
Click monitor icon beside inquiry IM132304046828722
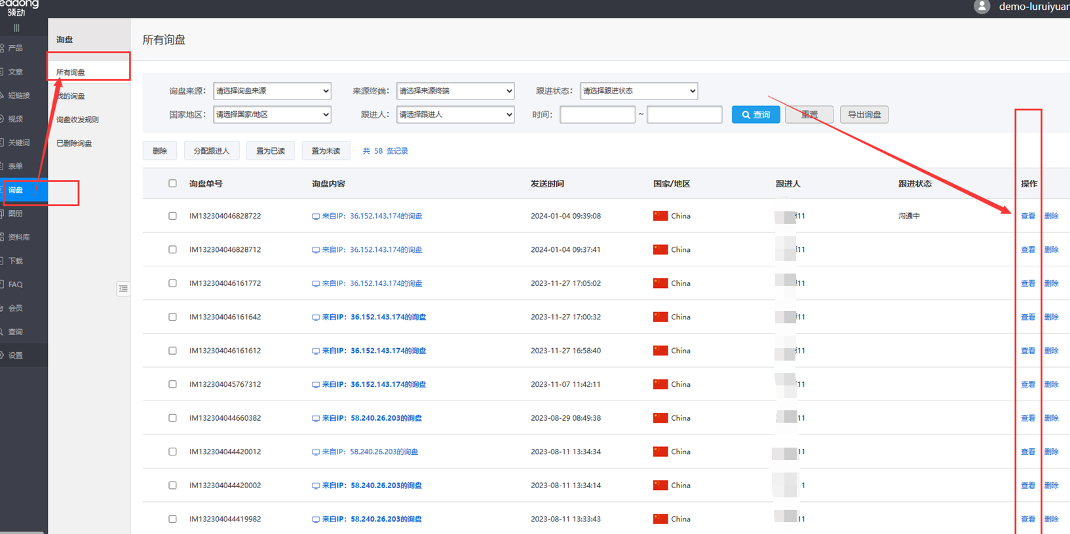[x=316, y=217]
